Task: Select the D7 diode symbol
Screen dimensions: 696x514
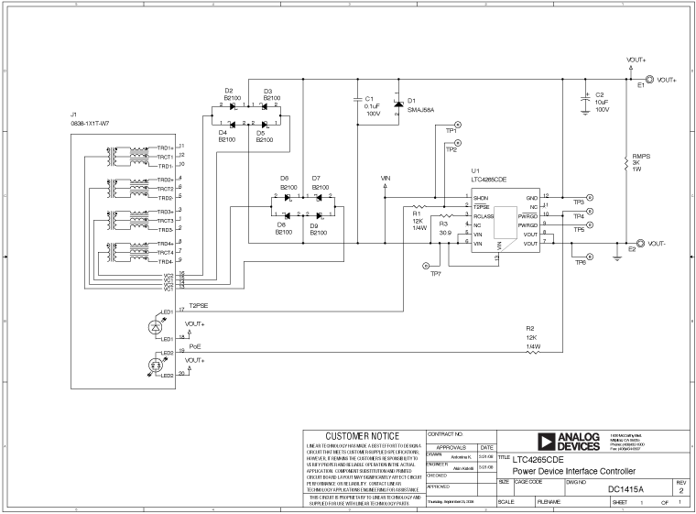Action: click(x=319, y=198)
